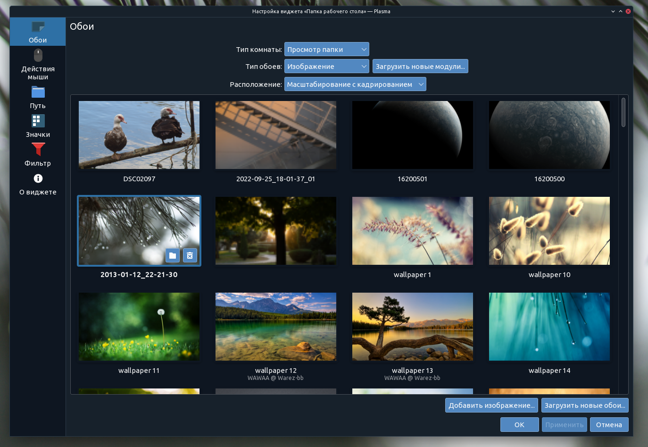Click the wallpaper 10 name label
The height and width of the screenshot is (447, 648).
(549, 275)
